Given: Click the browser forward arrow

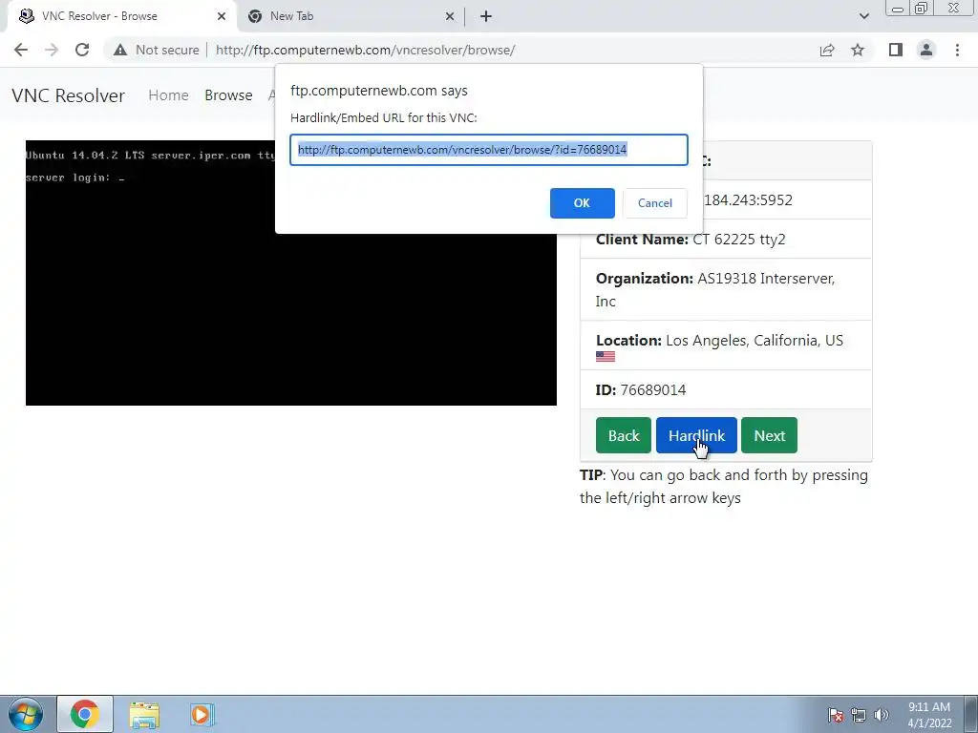Looking at the screenshot, I should click(52, 50).
